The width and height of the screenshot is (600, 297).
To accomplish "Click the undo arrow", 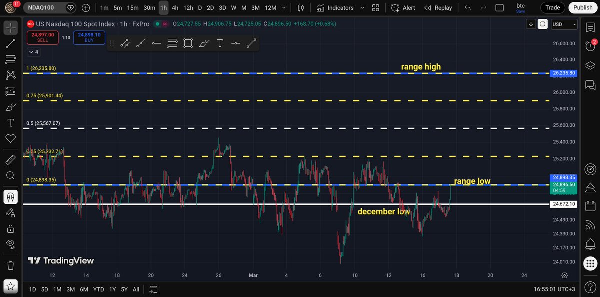I will coord(468,8).
